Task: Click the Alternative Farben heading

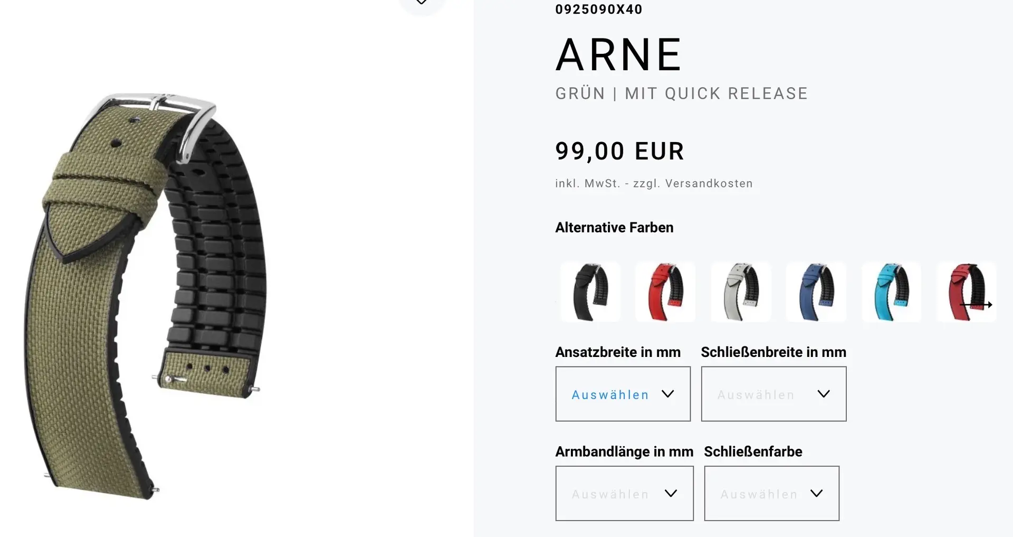Action: 614,228
